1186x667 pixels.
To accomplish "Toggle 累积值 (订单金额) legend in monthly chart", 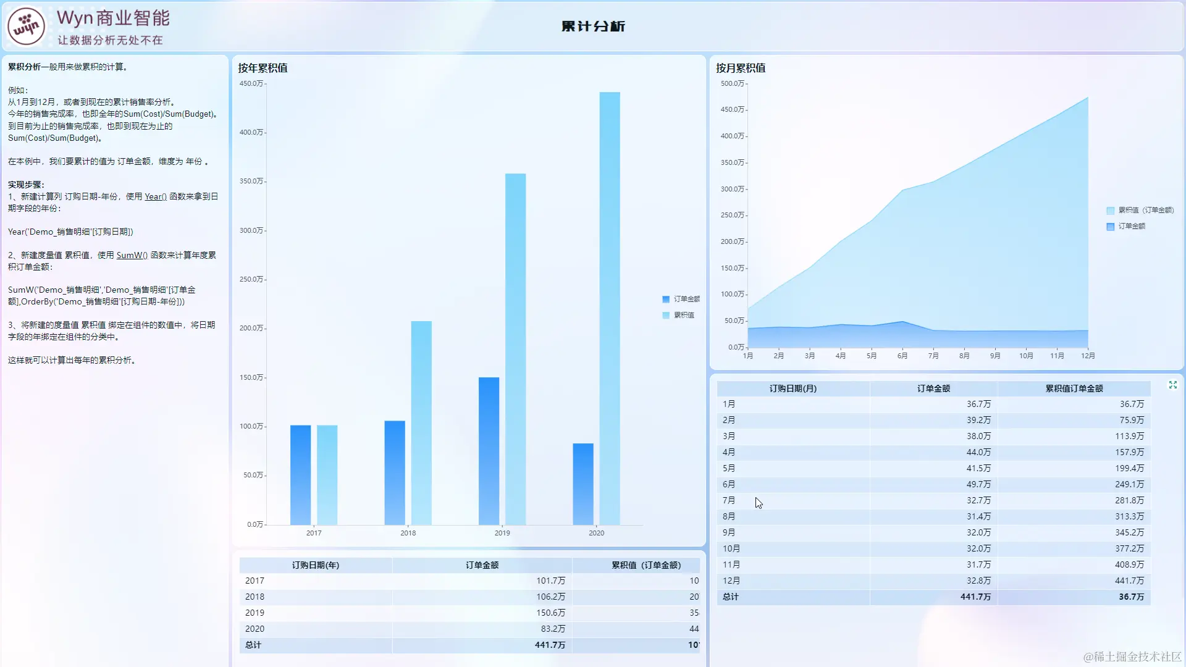I will (x=1145, y=210).
